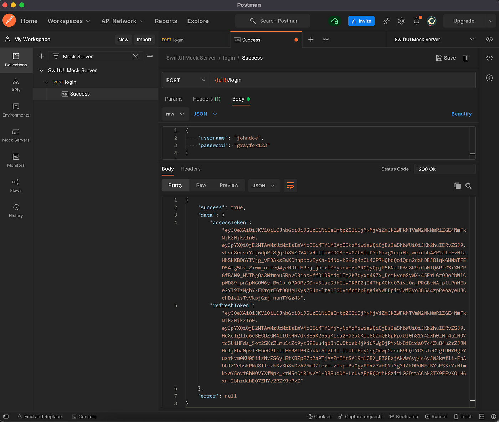Collapse the POST login request tree
499x422 pixels.
click(46, 82)
